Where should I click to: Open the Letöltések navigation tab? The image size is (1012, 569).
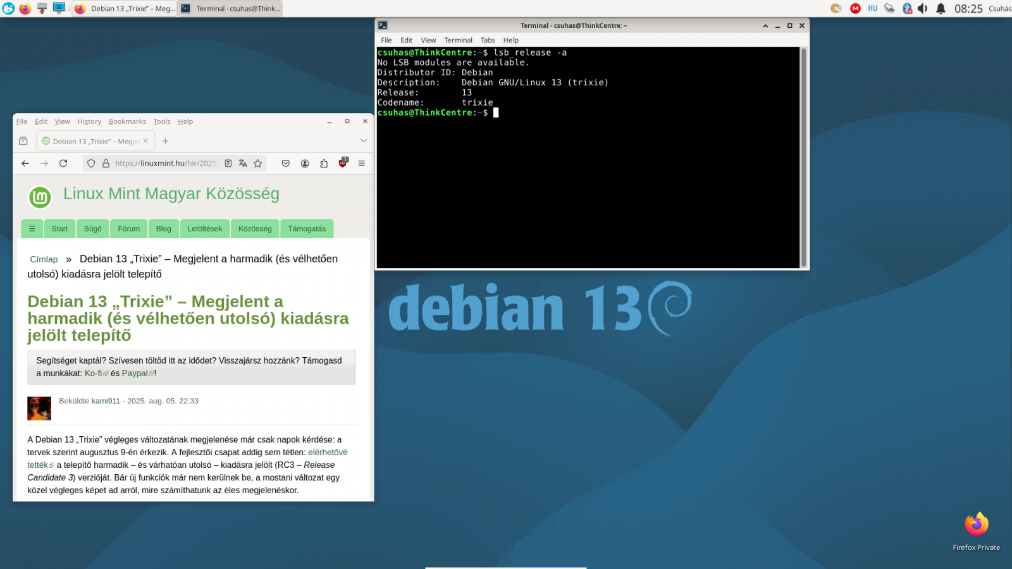(205, 229)
